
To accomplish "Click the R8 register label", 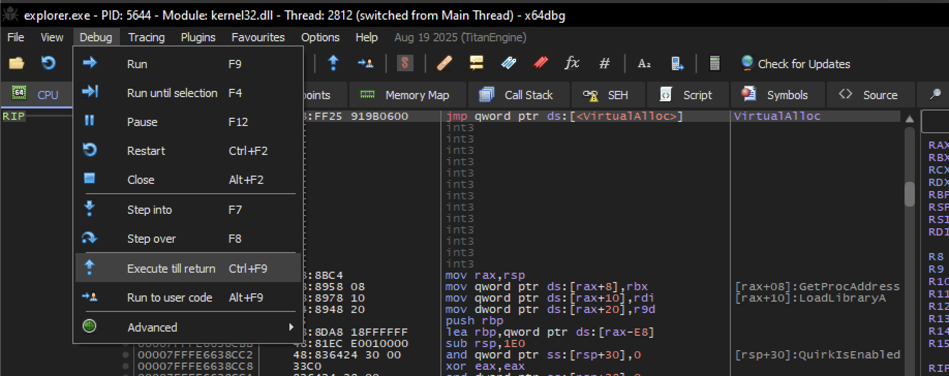I will tap(936, 257).
